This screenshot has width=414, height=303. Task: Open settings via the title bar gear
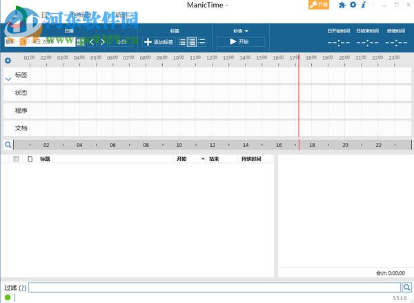coord(353,5)
